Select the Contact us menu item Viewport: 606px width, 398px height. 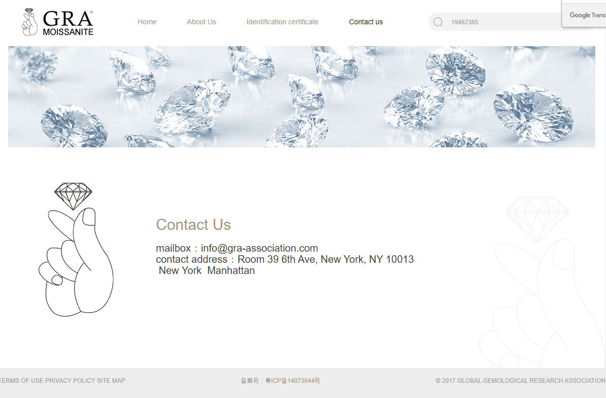pos(366,22)
